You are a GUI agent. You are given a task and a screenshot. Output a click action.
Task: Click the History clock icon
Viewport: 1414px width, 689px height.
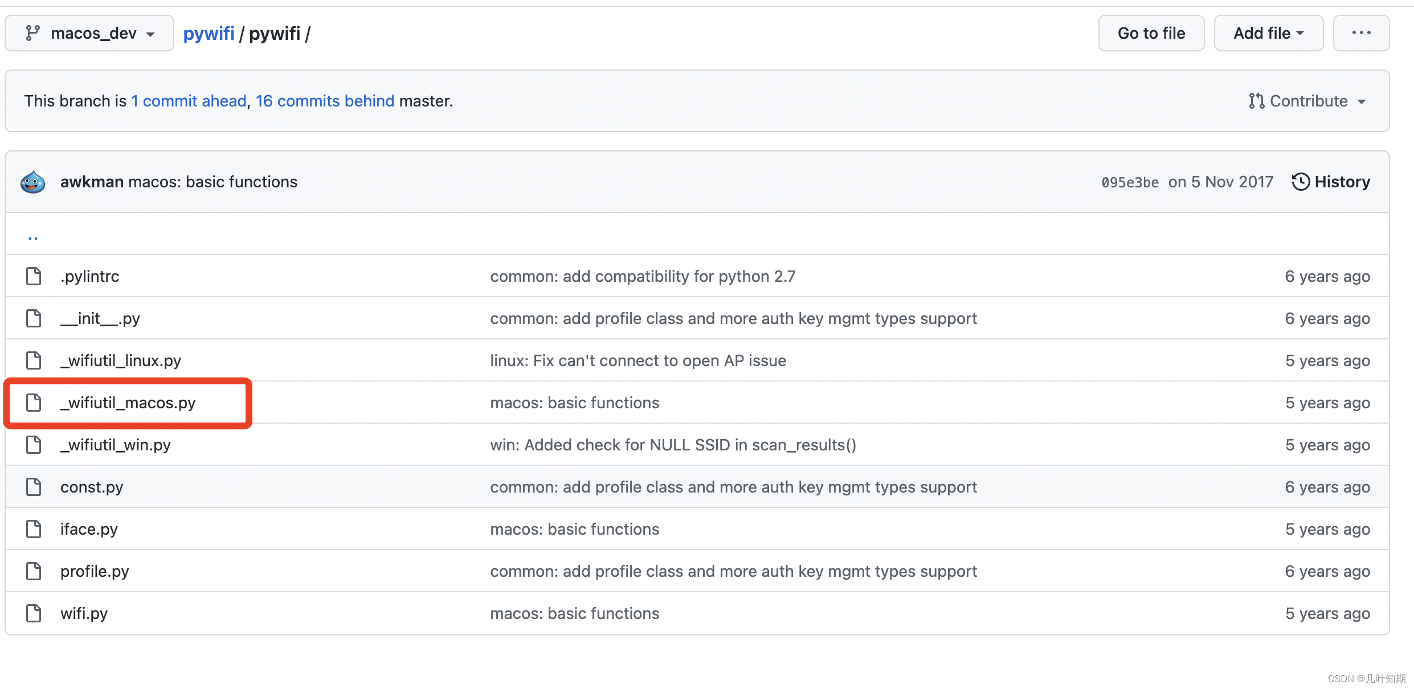(x=1300, y=182)
